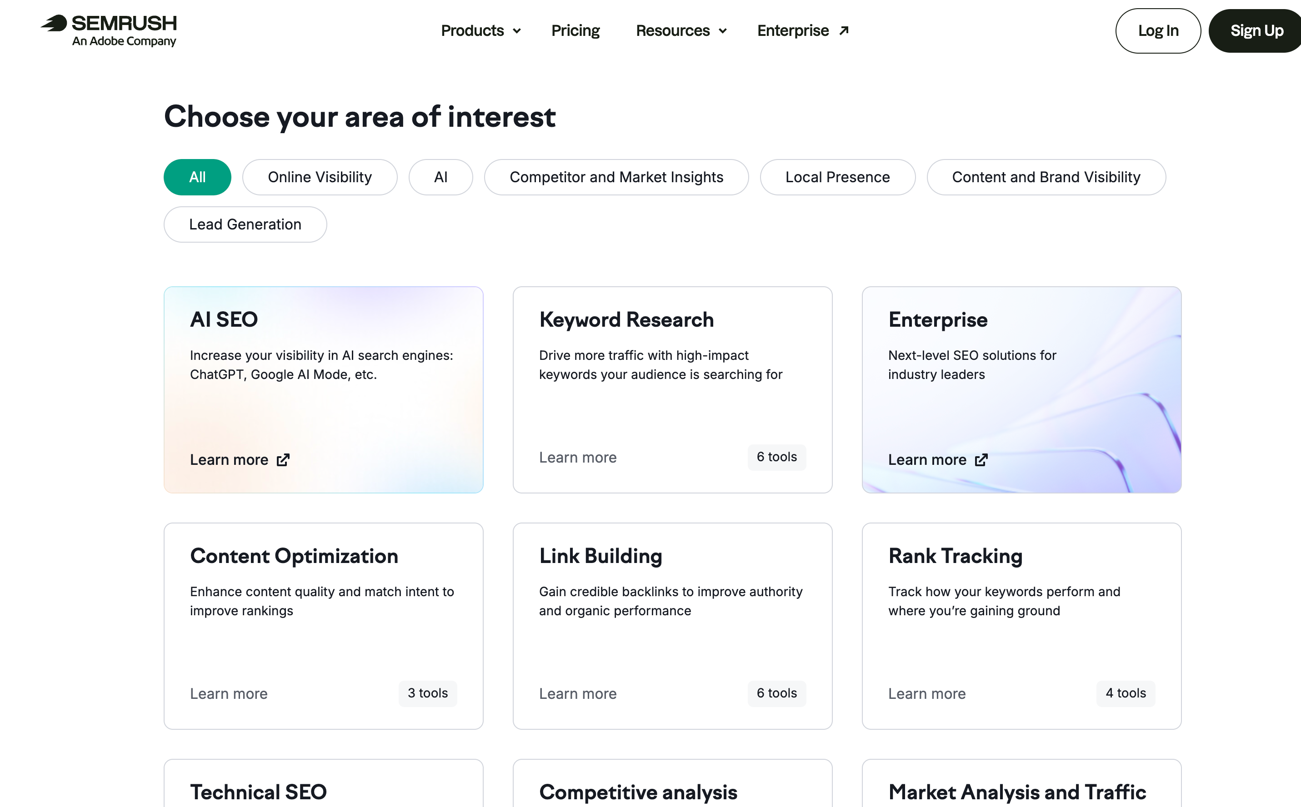Click the Log In button

1158,30
